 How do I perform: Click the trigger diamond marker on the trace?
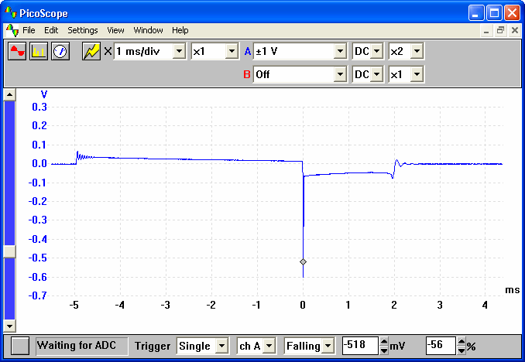303,262
